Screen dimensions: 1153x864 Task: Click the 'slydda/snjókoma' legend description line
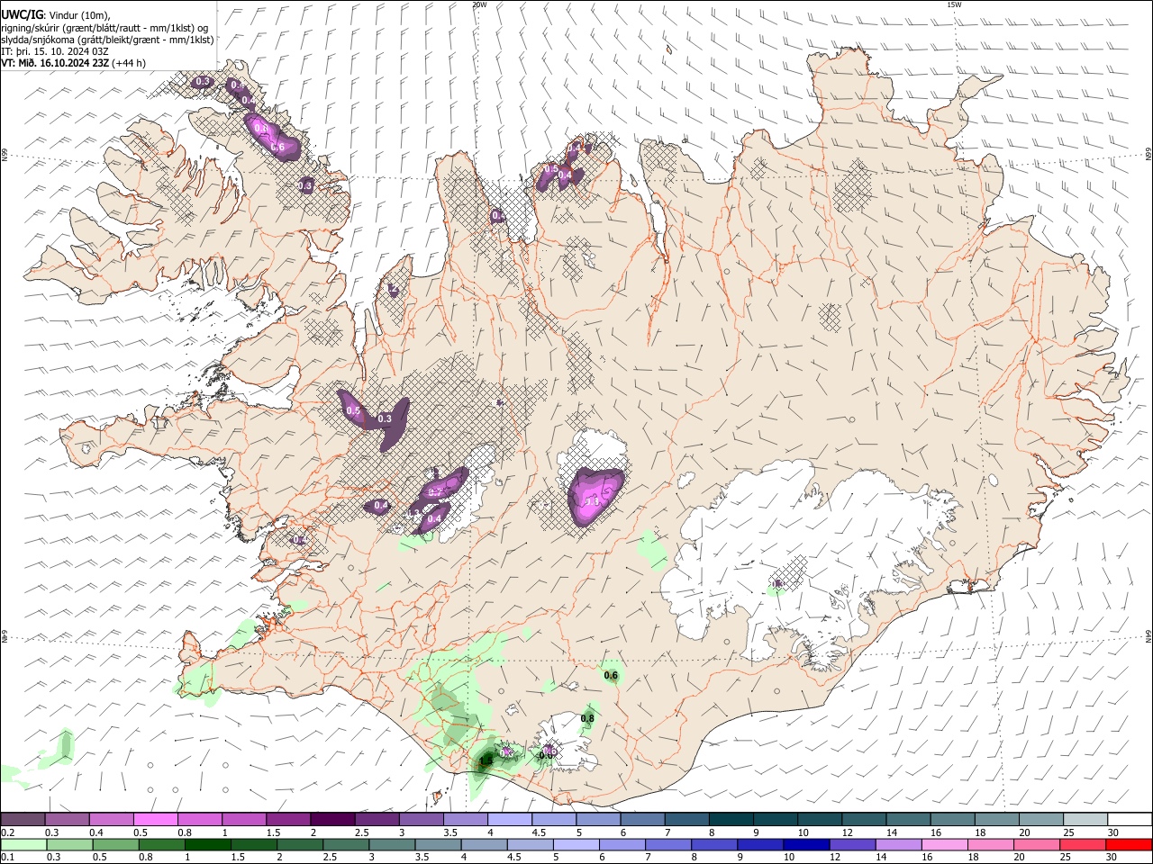107,40
